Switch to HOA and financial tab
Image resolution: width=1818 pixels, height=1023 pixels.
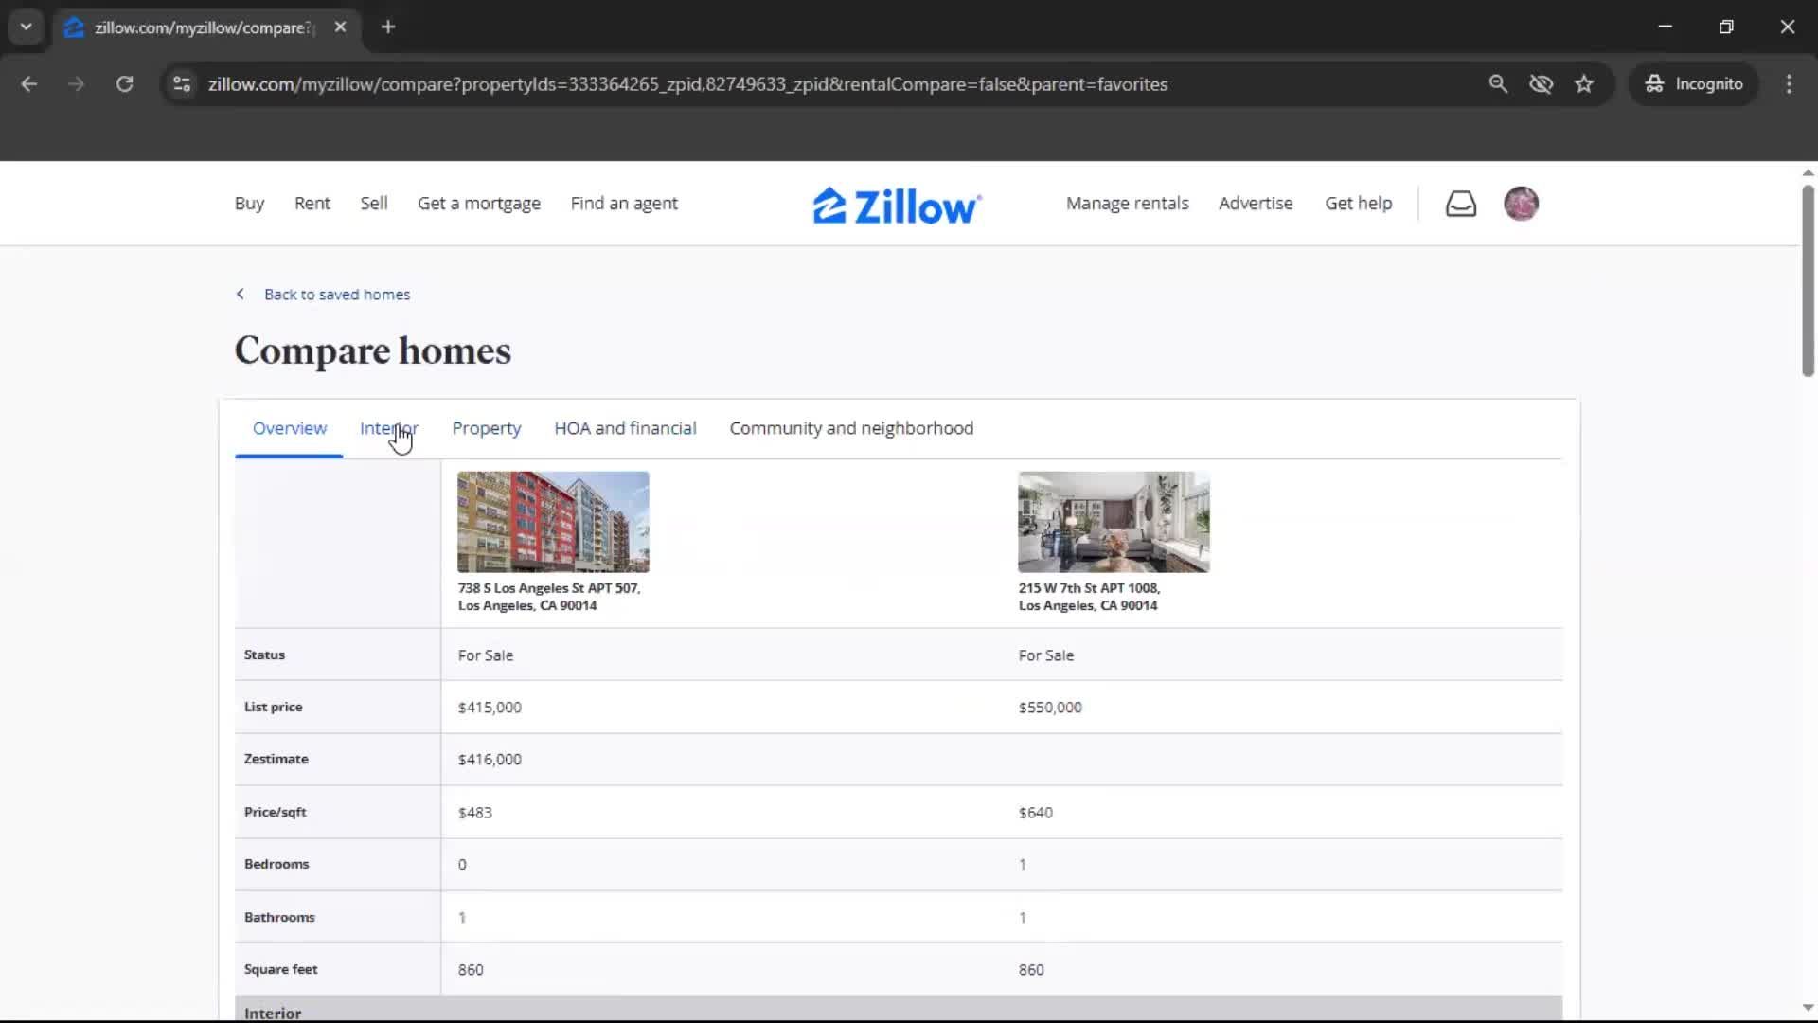[x=625, y=428]
